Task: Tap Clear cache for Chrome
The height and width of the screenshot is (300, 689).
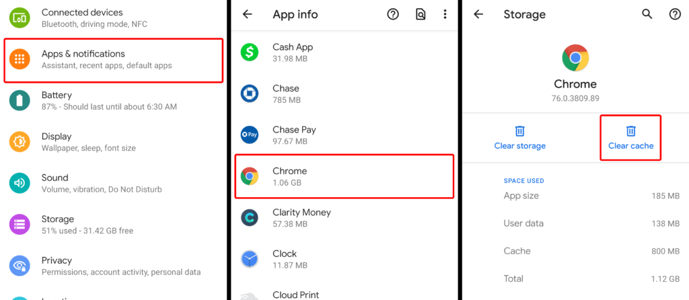Action: (630, 138)
